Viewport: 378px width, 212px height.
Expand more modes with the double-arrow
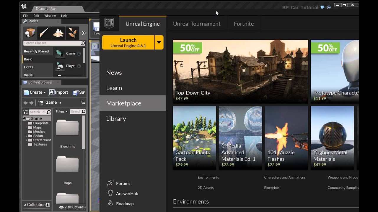[84, 33]
